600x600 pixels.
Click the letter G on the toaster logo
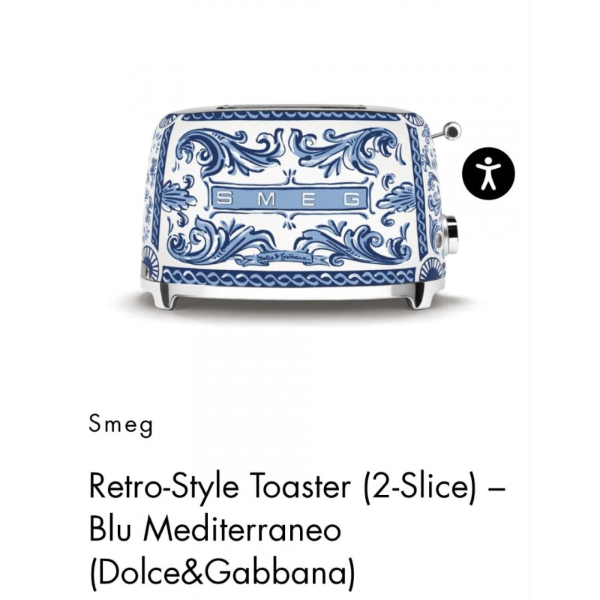(x=352, y=199)
